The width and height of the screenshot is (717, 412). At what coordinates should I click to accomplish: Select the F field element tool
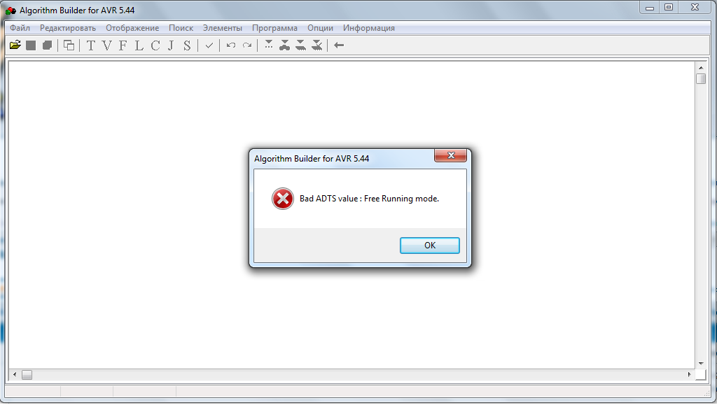tap(123, 45)
